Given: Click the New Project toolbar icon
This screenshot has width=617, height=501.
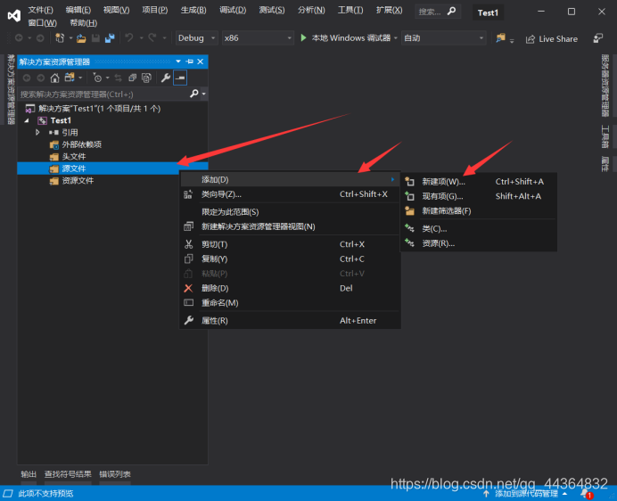Looking at the screenshot, I should pyautogui.click(x=60, y=38).
